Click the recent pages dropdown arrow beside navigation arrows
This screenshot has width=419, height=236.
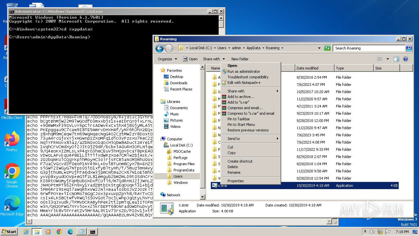click(x=175, y=49)
